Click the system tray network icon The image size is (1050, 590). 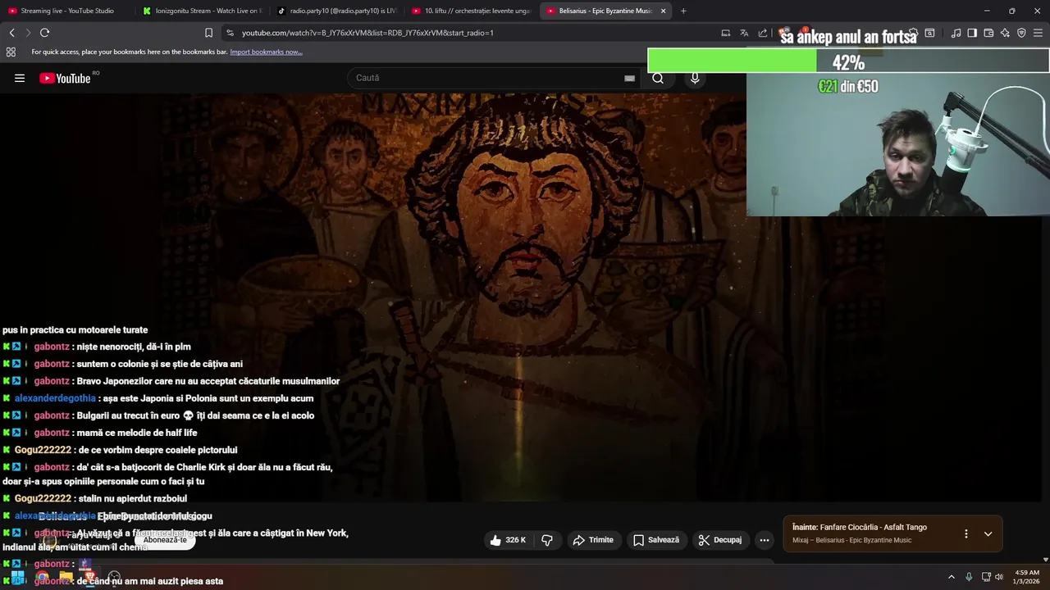click(985, 577)
